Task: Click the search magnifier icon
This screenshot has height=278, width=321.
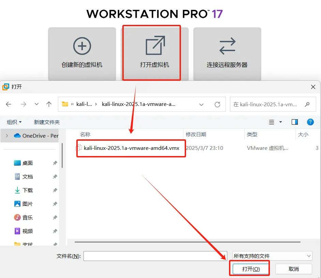Action: click(x=307, y=104)
